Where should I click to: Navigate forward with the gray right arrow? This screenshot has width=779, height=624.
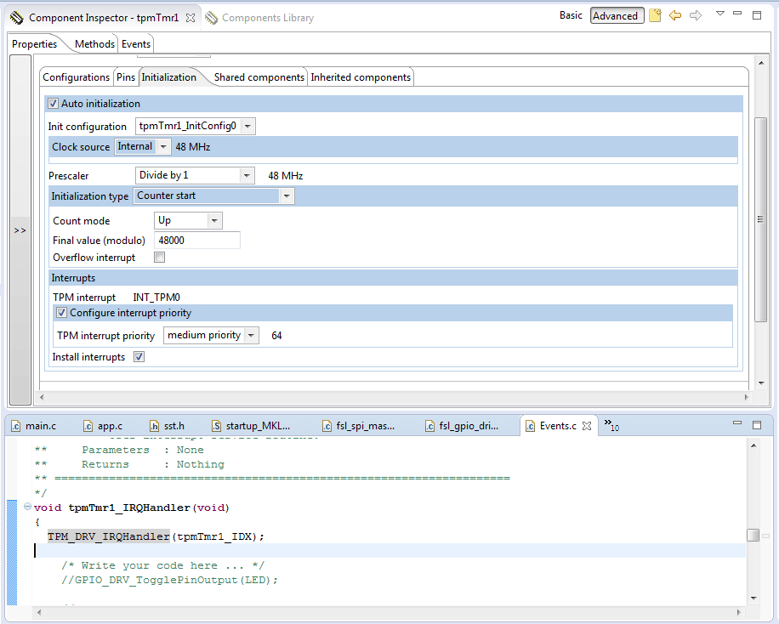(696, 15)
